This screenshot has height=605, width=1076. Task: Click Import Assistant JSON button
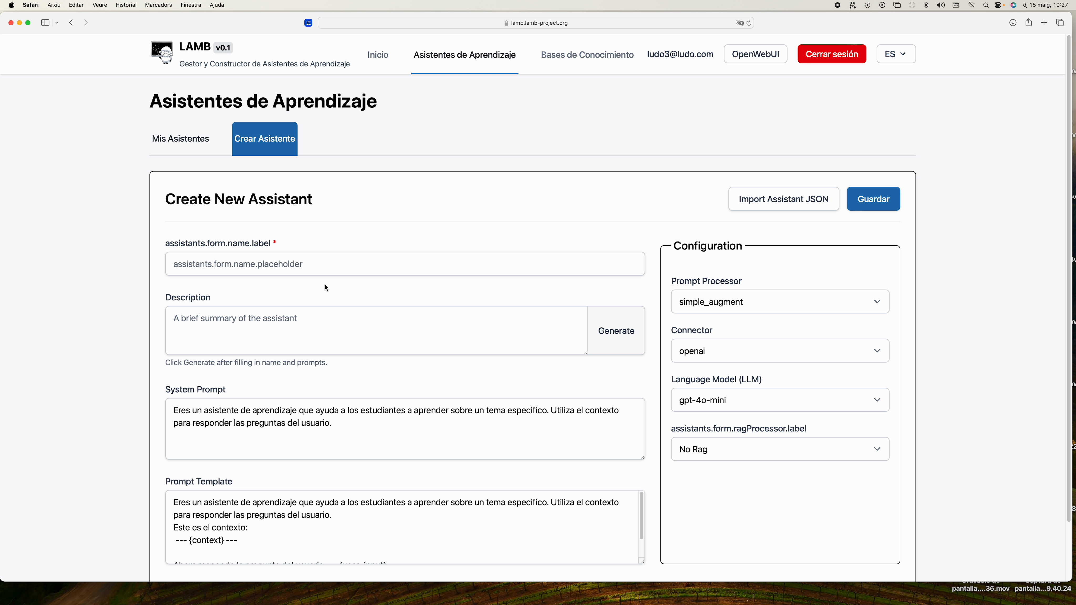[783, 199]
